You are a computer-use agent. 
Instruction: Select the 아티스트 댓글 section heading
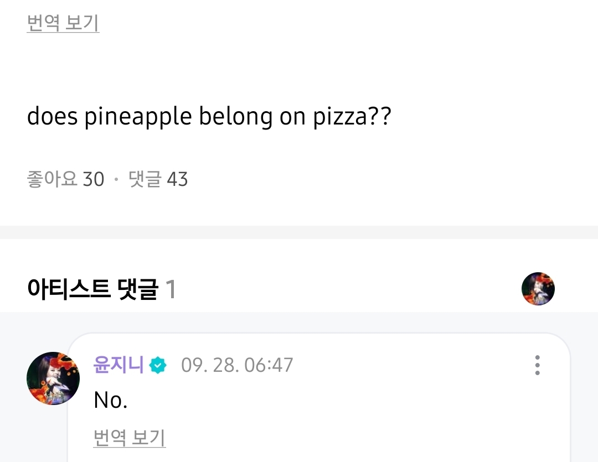click(x=92, y=289)
